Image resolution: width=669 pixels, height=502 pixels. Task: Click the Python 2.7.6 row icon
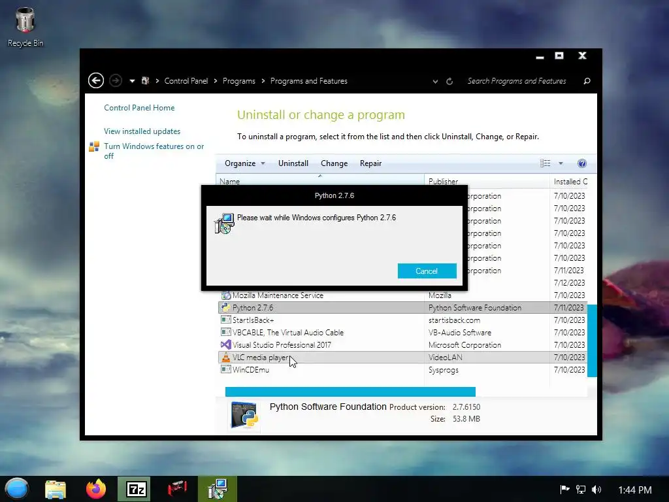click(225, 307)
